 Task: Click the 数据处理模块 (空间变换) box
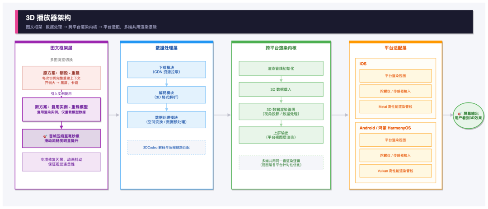pyautogui.click(x=166, y=120)
